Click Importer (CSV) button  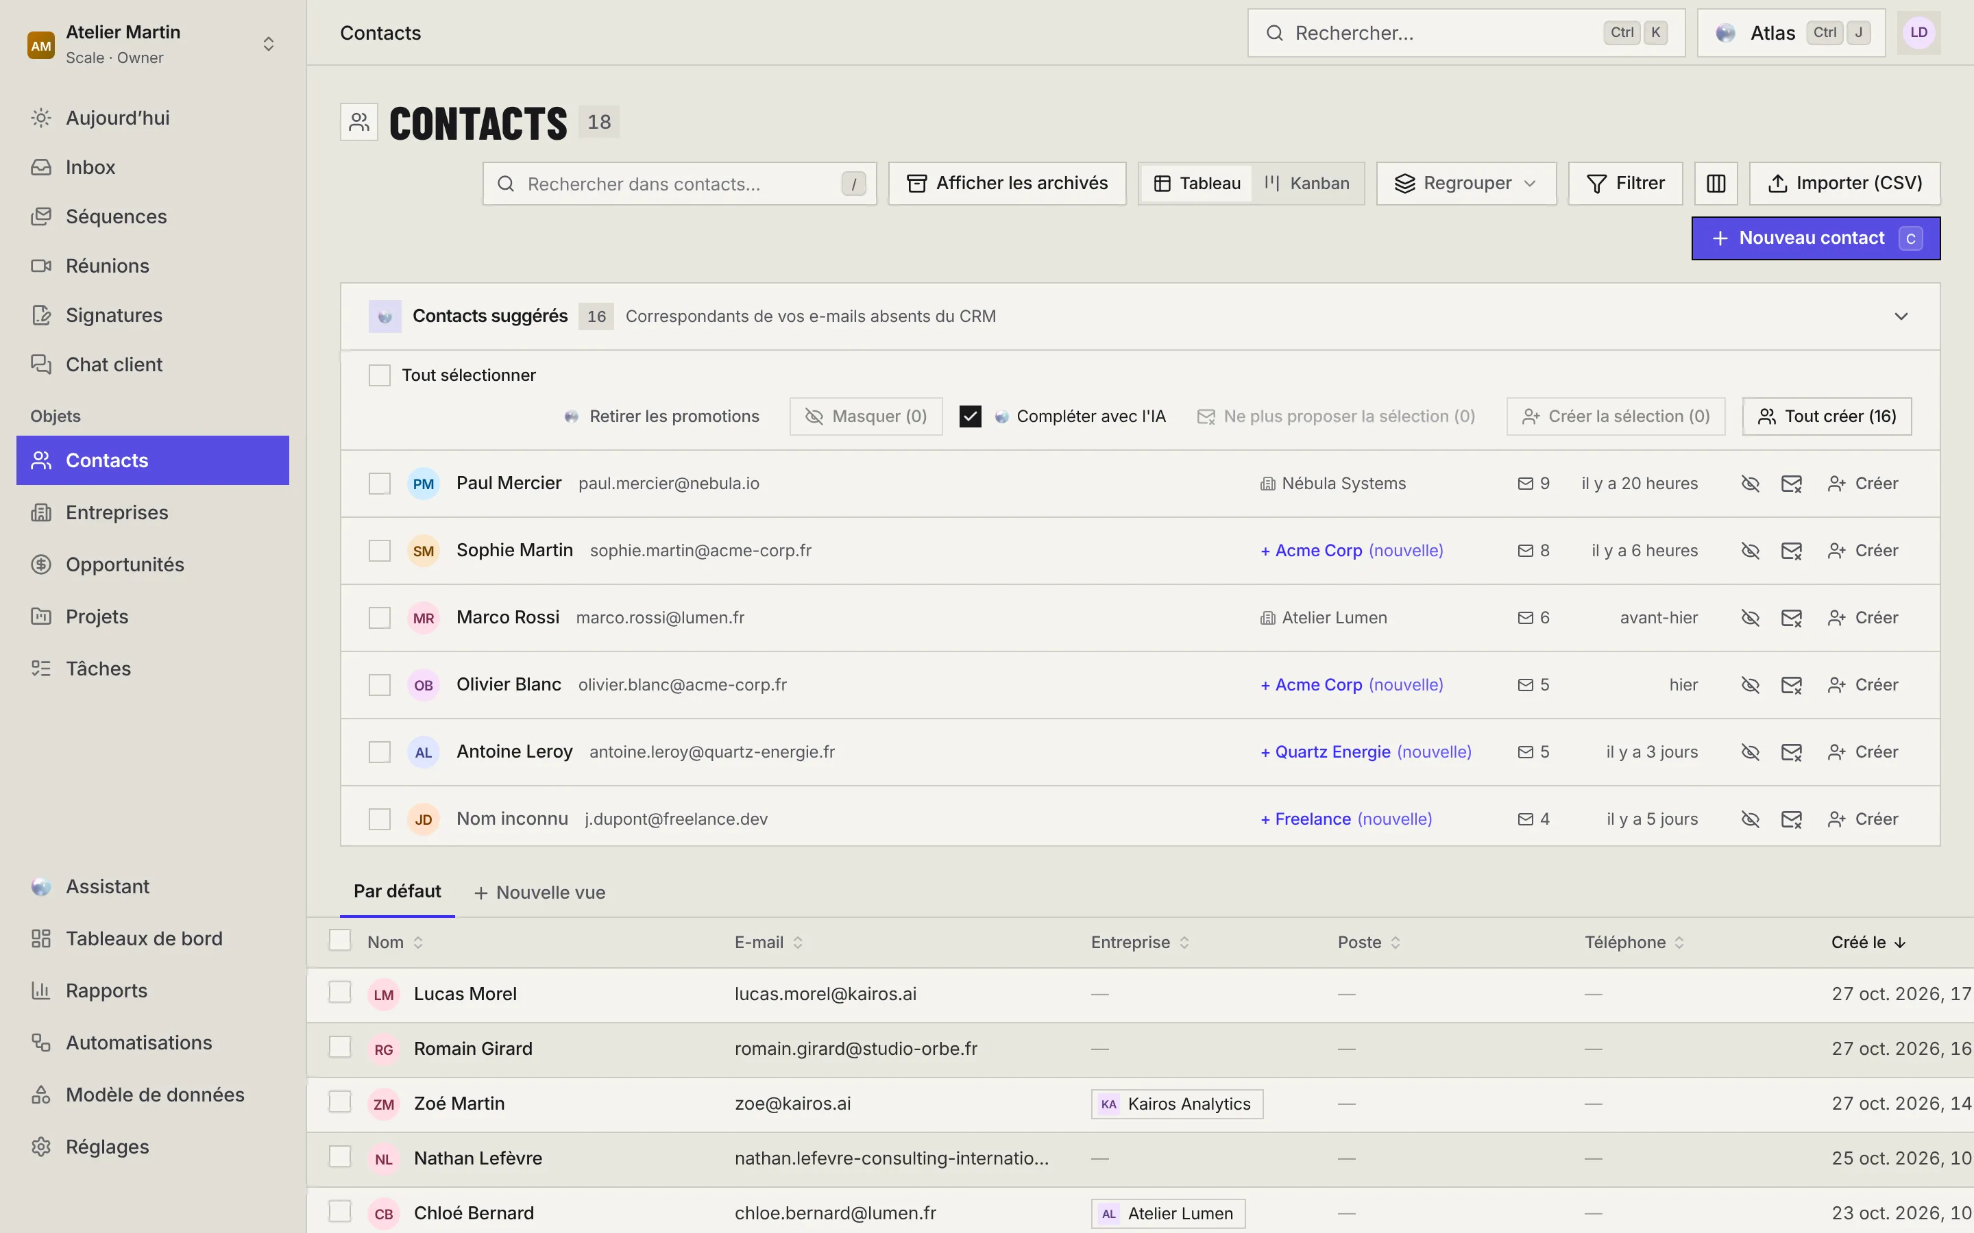1844,184
